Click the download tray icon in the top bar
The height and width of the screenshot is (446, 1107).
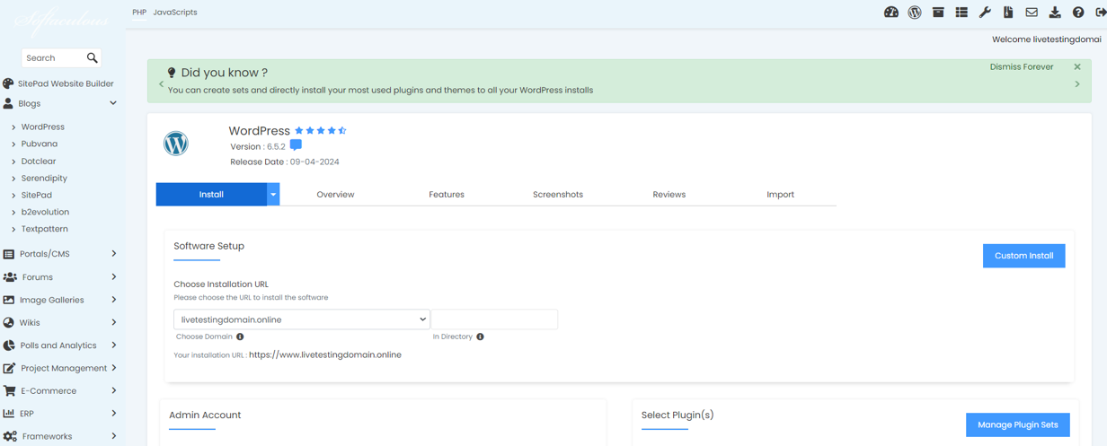(1055, 13)
